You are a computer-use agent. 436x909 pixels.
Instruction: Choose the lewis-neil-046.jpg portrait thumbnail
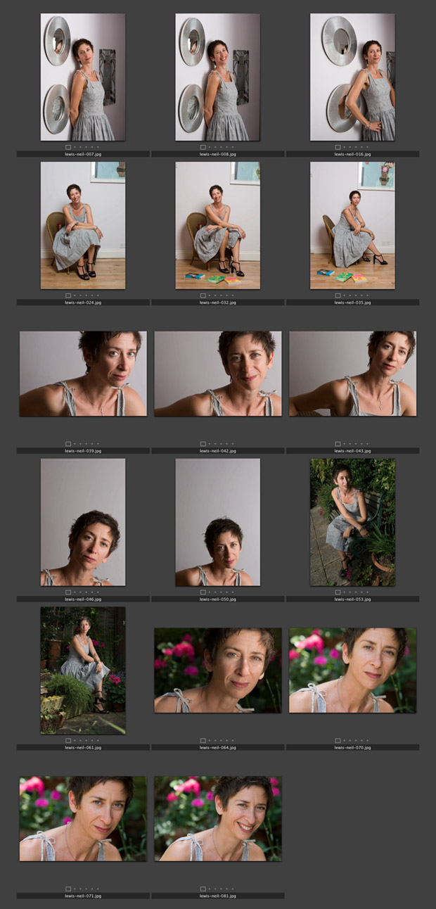pos(83,522)
